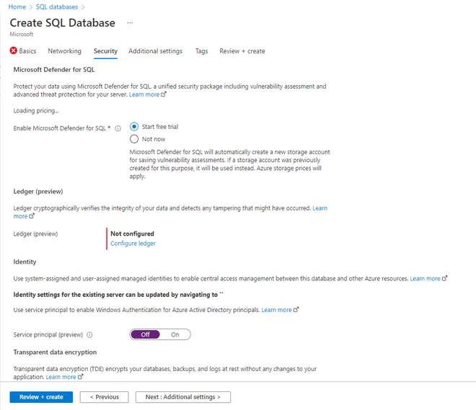Click Next : Additional settings button
476x410 pixels.
click(183, 397)
